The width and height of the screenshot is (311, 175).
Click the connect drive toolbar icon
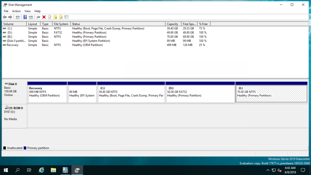38,17
